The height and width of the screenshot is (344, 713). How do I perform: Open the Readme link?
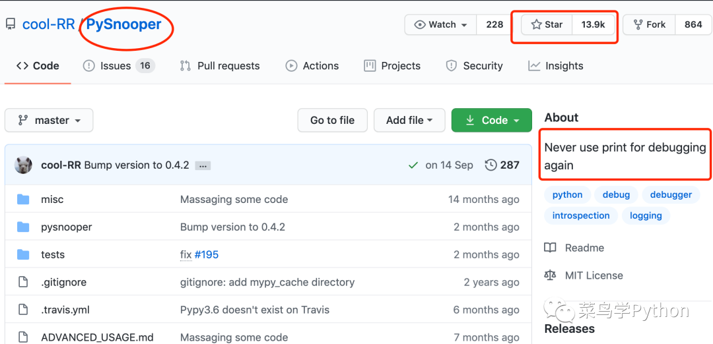[574, 248]
